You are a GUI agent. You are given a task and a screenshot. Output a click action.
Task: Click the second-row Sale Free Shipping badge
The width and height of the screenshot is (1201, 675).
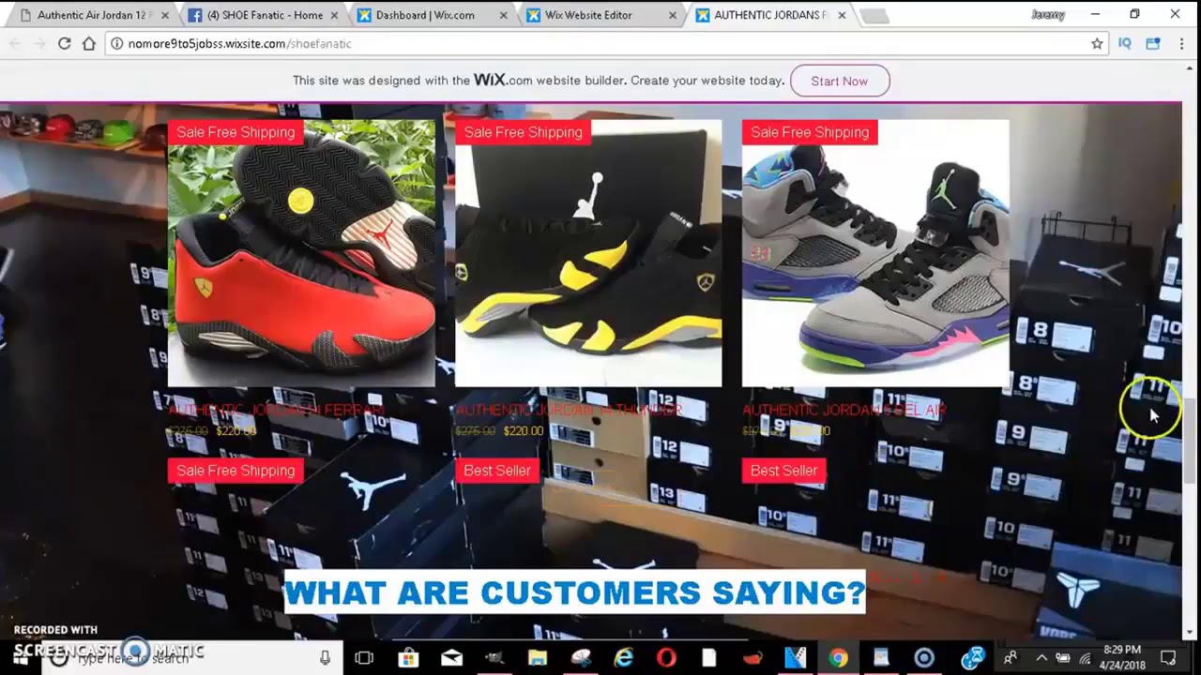click(x=236, y=471)
